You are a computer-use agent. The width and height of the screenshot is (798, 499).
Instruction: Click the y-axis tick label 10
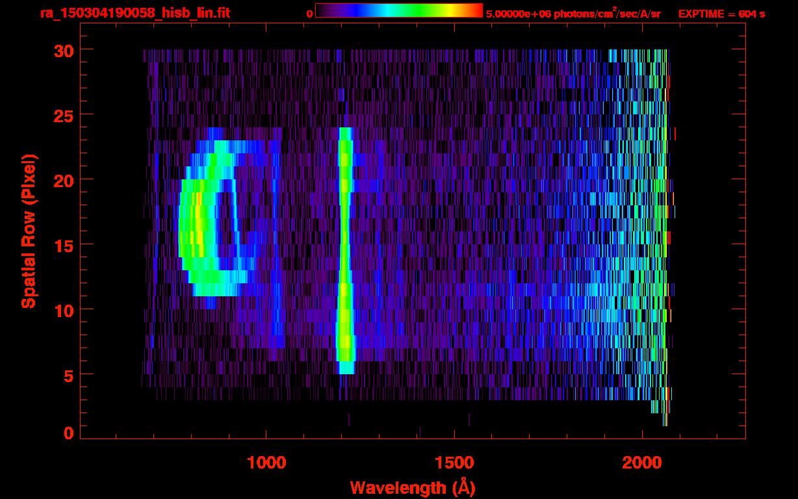coord(63,310)
